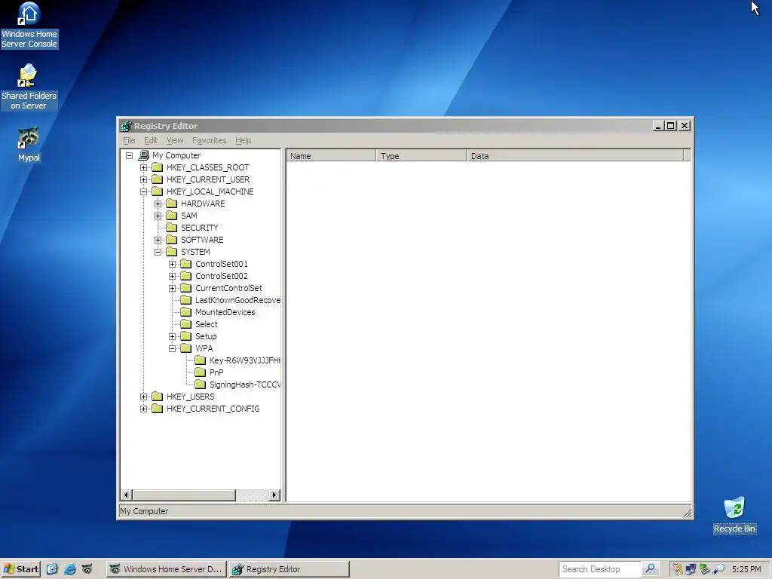Click the ControlSet002 folder icon
The image size is (772, 579).
(x=185, y=276)
